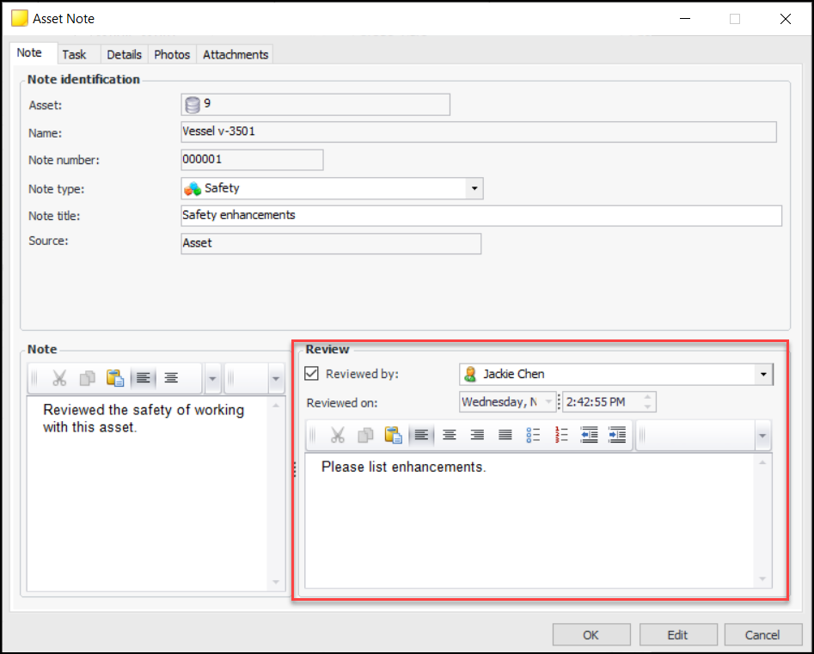
Task: Open the Attachments tab
Action: [236, 54]
